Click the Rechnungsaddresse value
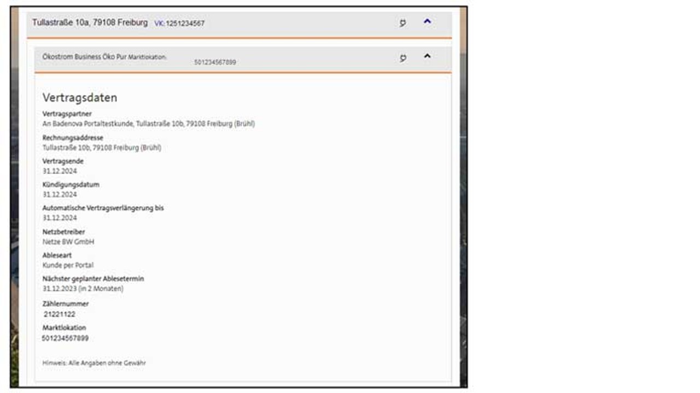The height and width of the screenshot is (393, 700). tap(102, 147)
